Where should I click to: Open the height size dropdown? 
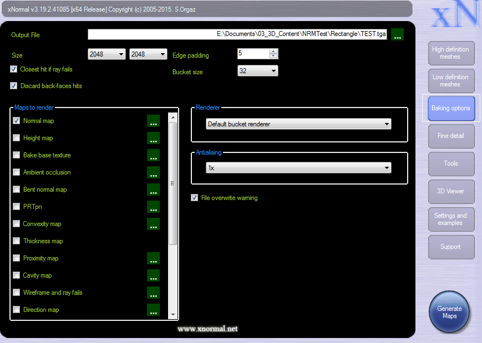point(148,54)
